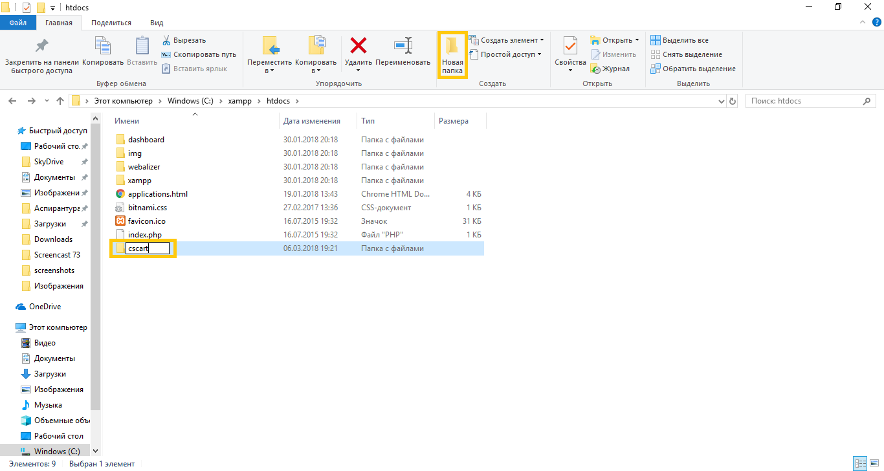Refresh the current folder
This screenshot has height=471, width=884.
[733, 102]
